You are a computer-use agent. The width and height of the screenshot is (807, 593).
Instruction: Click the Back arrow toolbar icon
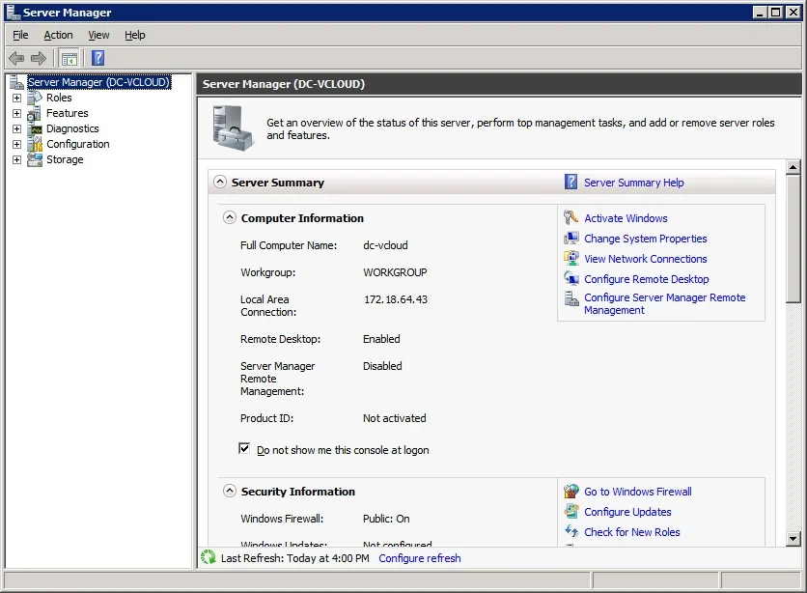[16, 58]
